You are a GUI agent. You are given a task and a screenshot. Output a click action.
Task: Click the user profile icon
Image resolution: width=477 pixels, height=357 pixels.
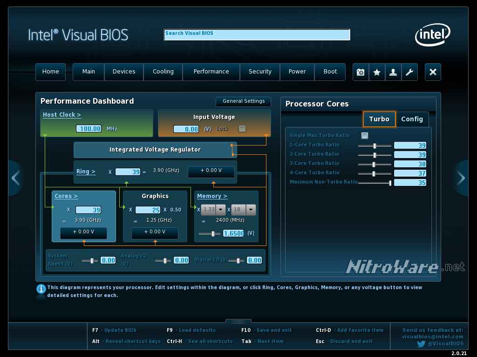click(393, 72)
